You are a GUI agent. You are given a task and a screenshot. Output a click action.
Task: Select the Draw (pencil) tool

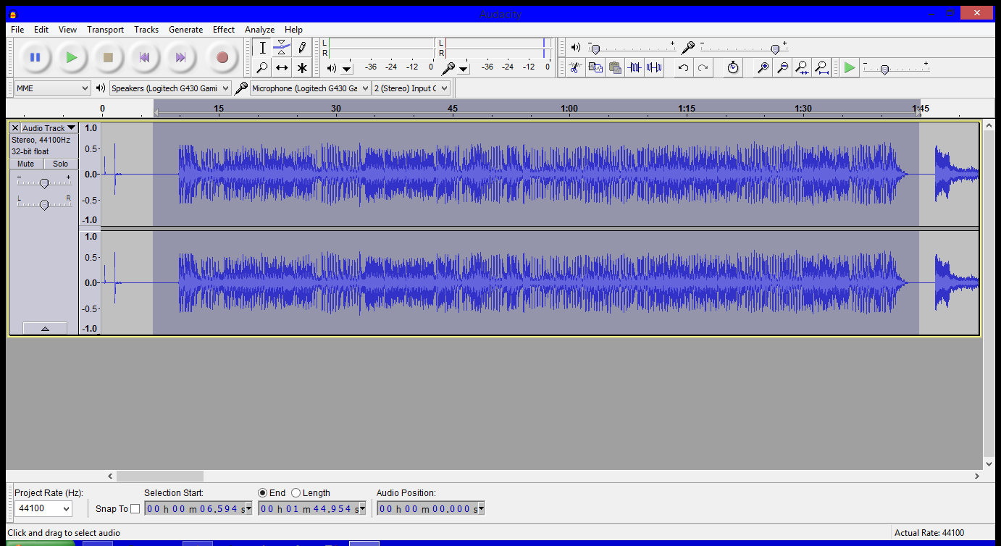[x=301, y=48]
